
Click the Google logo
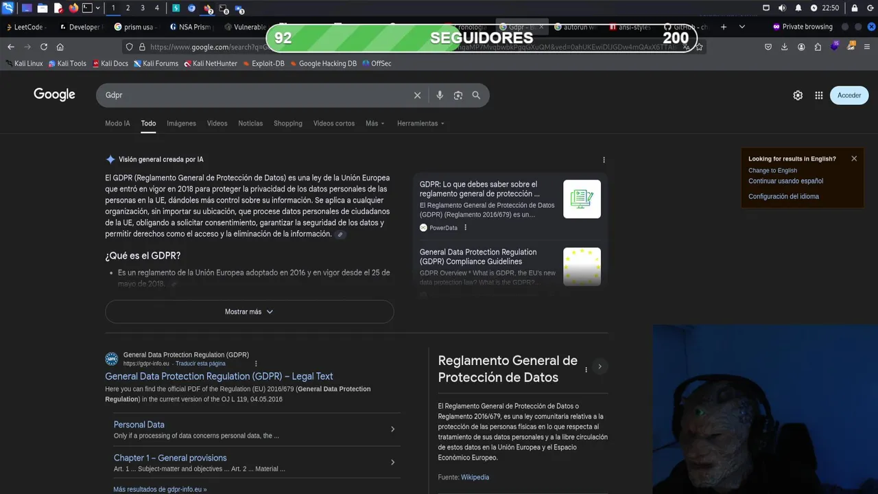[x=54, y=95]
